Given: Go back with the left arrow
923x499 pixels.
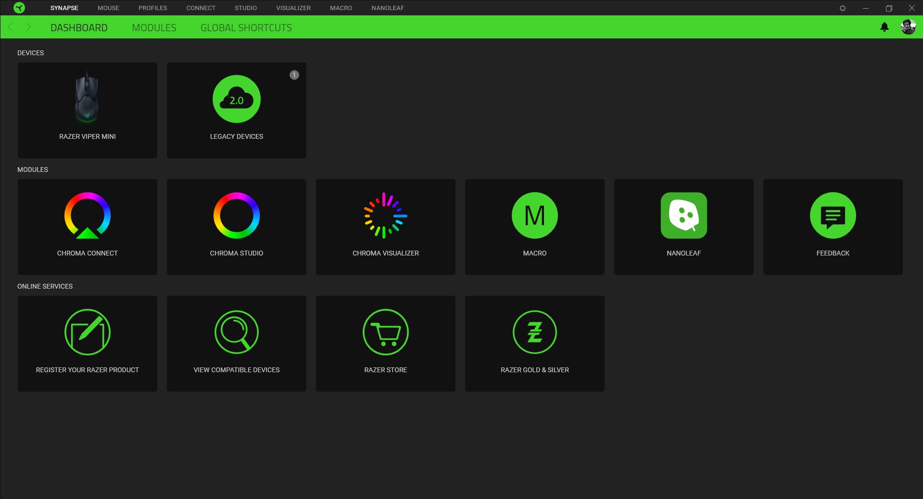Looking at the screenshot, I should [x=11, y=27].
